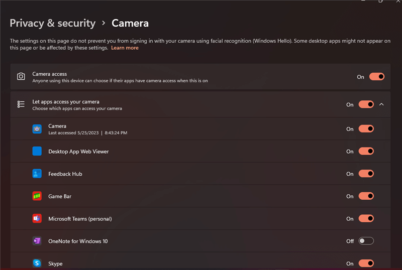Viewport: 402px width, 270px height.
Task: Click the Camera access row text
Action: tap(50, 74)
